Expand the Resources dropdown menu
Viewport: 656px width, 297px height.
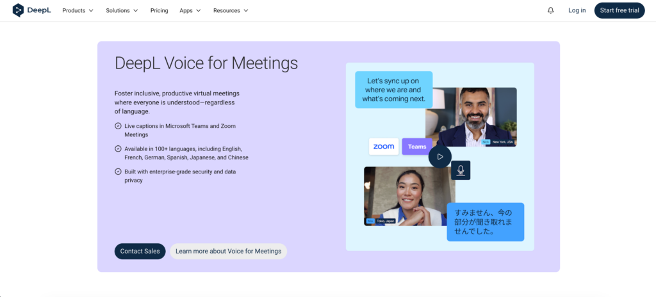pos(231,10)
